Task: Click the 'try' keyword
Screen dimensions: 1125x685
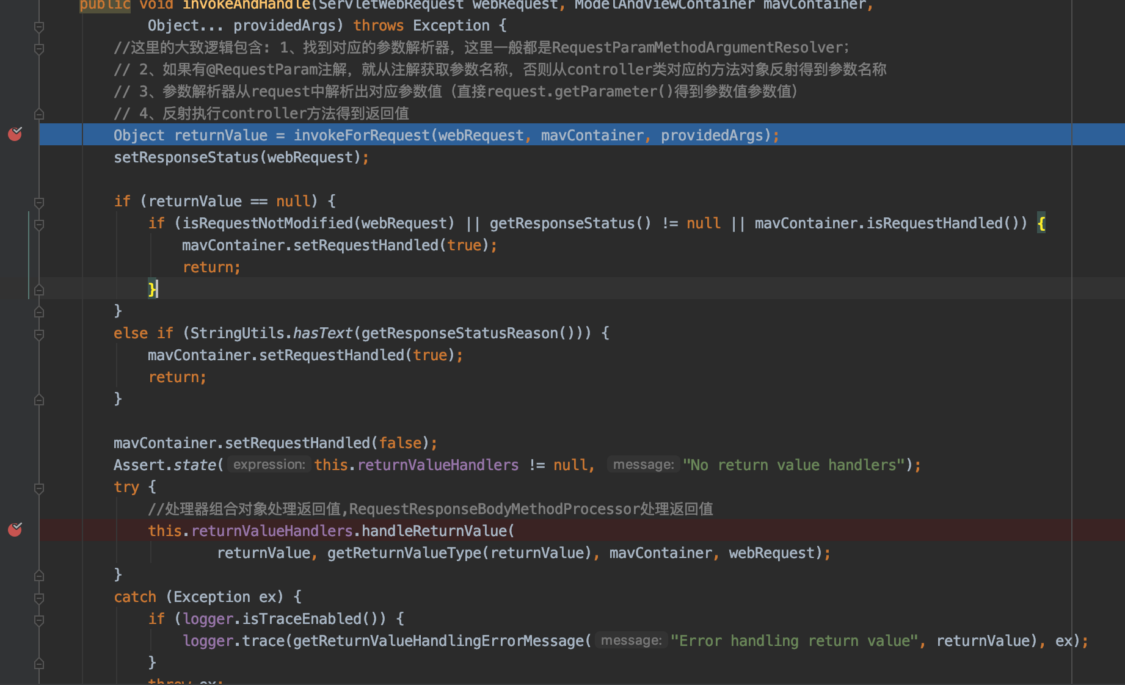Action: point(126,487)
